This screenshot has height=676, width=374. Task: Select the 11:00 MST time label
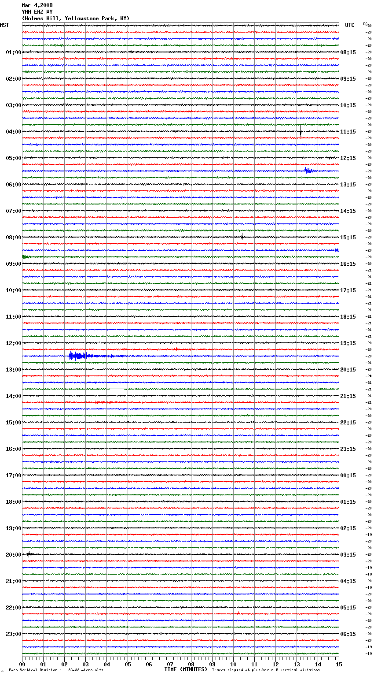(14, 317)
